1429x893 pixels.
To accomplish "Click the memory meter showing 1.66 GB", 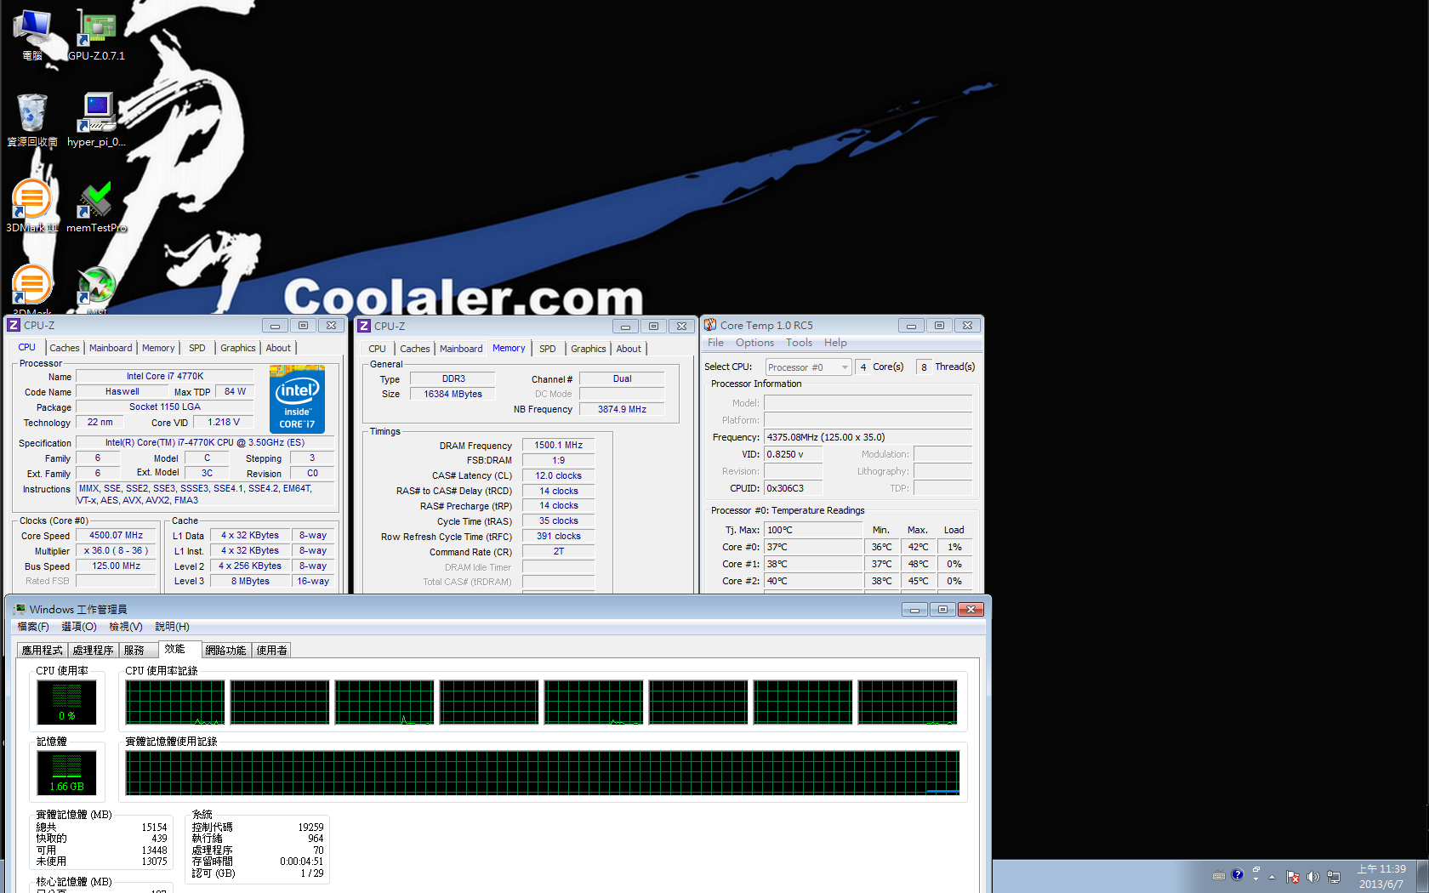I will click(66, 772).
